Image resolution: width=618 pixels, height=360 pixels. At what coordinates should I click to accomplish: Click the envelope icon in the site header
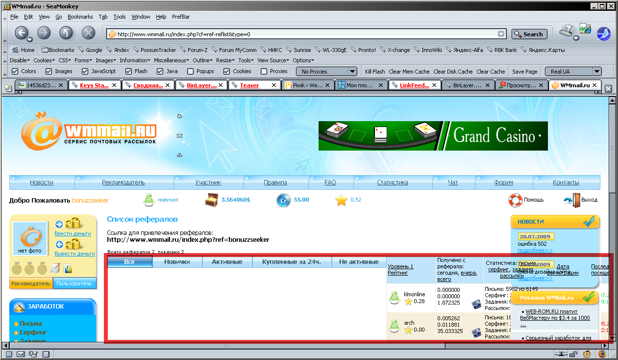tap(179, 136)
